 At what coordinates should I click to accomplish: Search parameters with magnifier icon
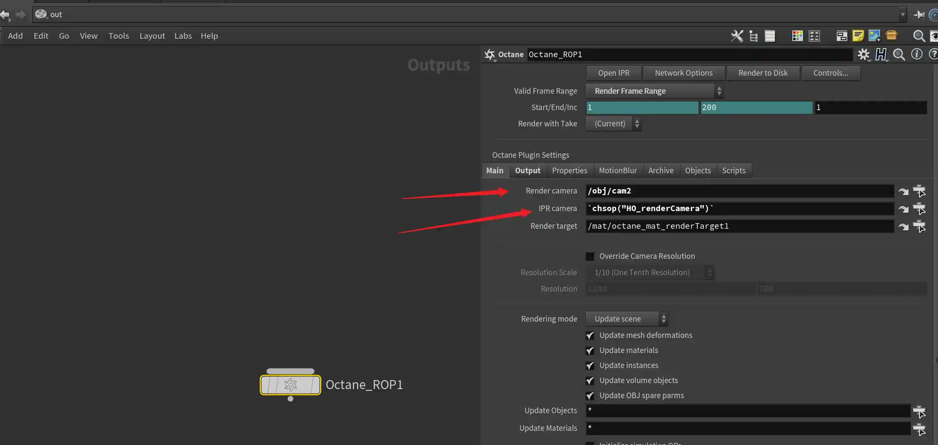click(x=899, y=55)
